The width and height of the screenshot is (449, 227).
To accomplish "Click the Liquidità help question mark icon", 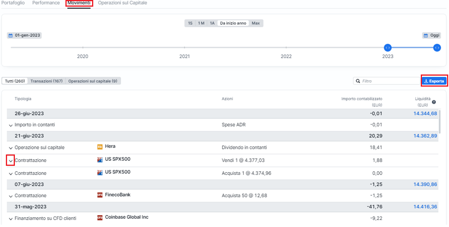I will [x=434, y=102].
